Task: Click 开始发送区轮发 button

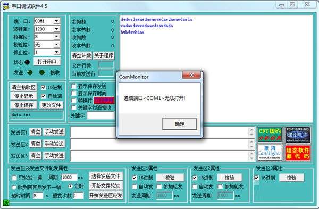Action: [106, 195]
